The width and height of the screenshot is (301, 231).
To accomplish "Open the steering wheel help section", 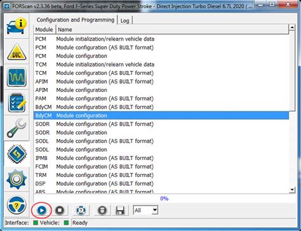I will pos(17,205).
